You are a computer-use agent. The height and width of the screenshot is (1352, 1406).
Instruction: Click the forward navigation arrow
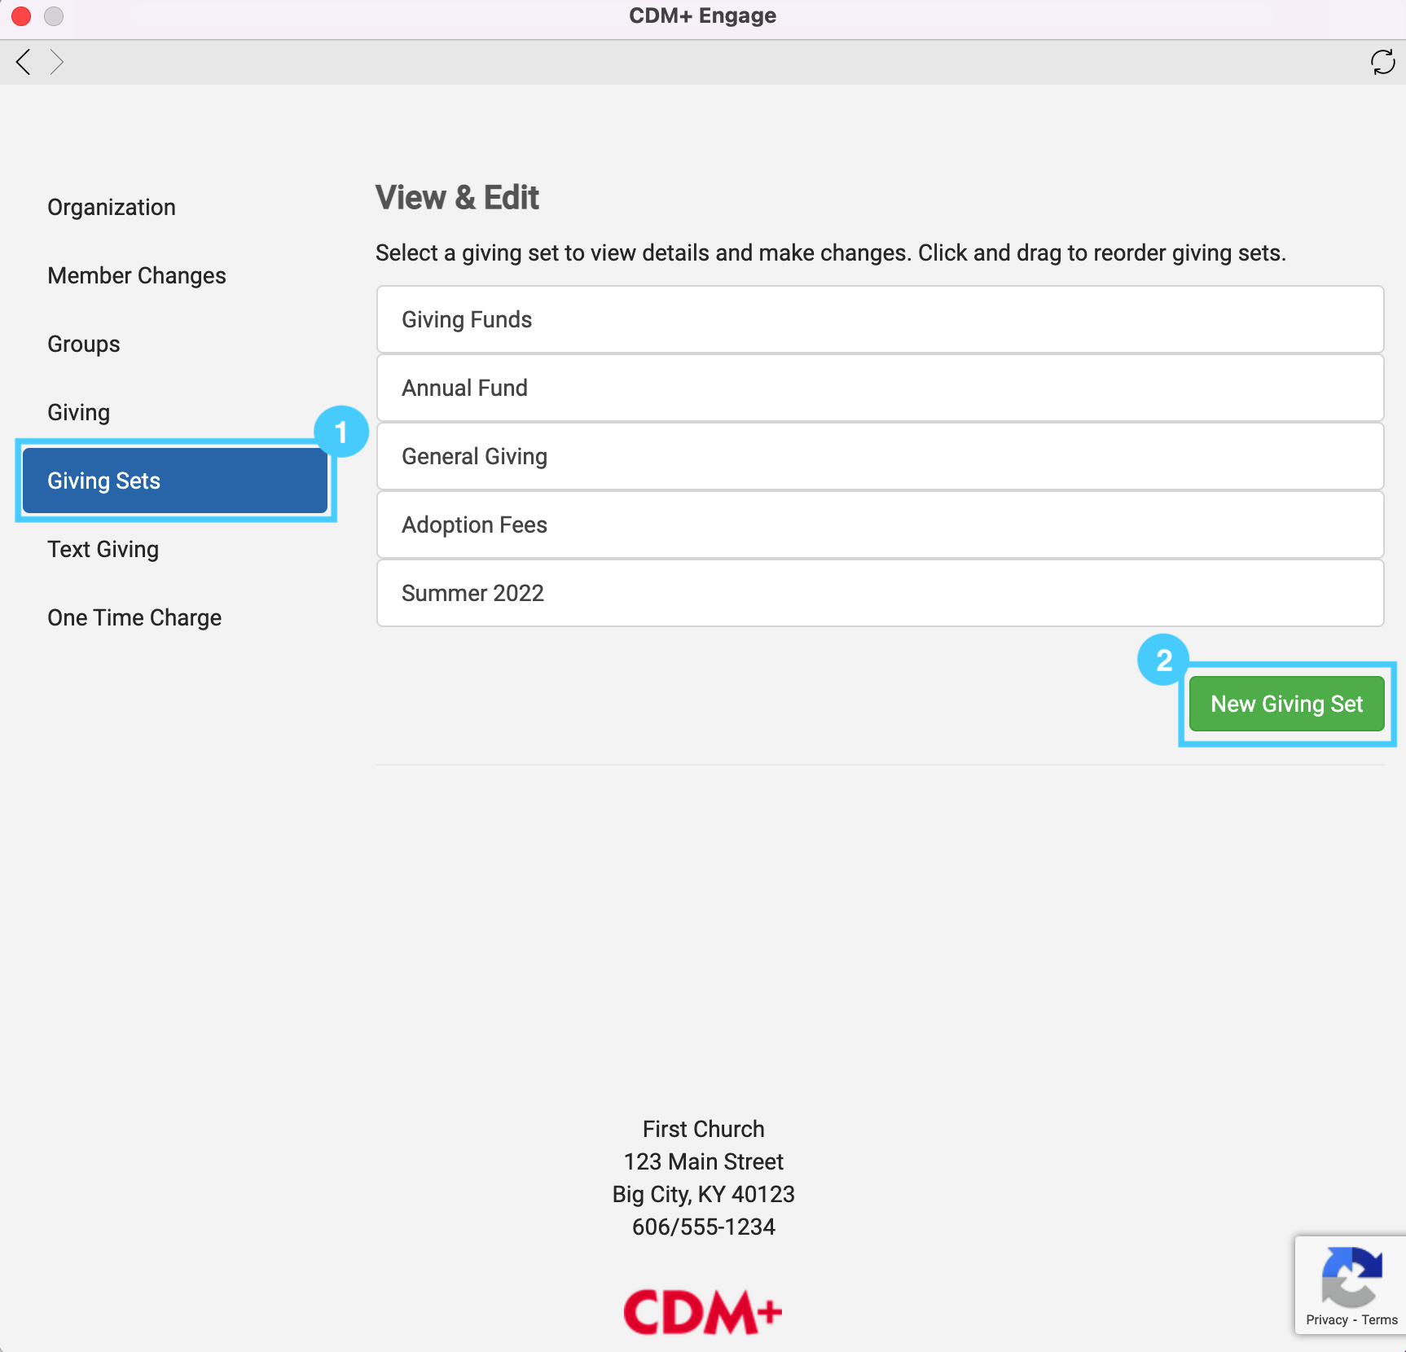[x=56, y=62]
